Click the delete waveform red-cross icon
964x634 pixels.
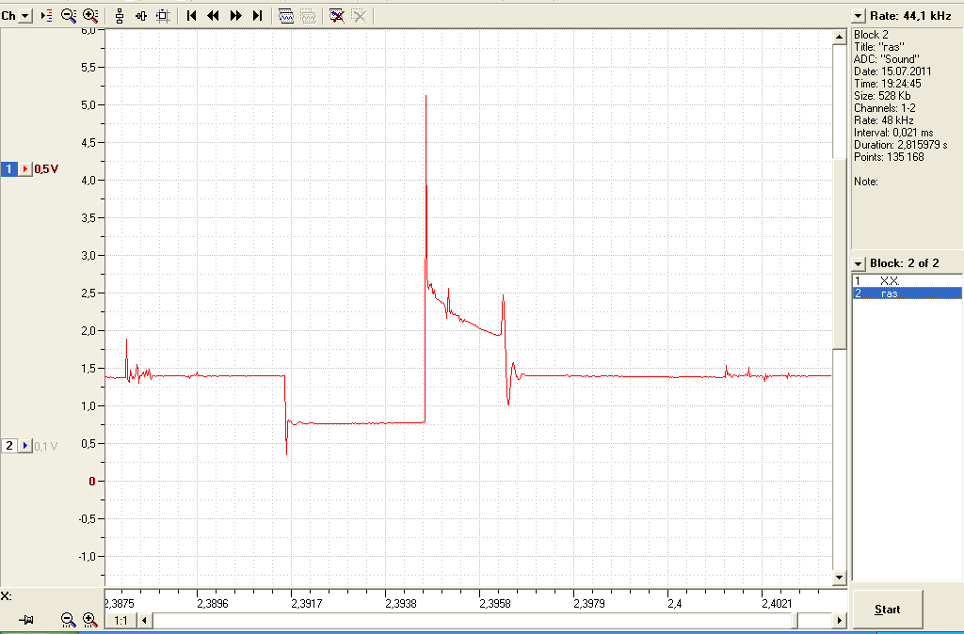(337, 16)
